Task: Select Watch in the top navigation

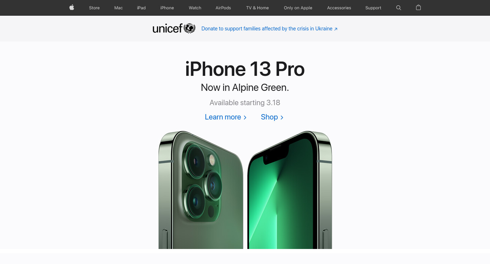Action: (x=195, y=8)
